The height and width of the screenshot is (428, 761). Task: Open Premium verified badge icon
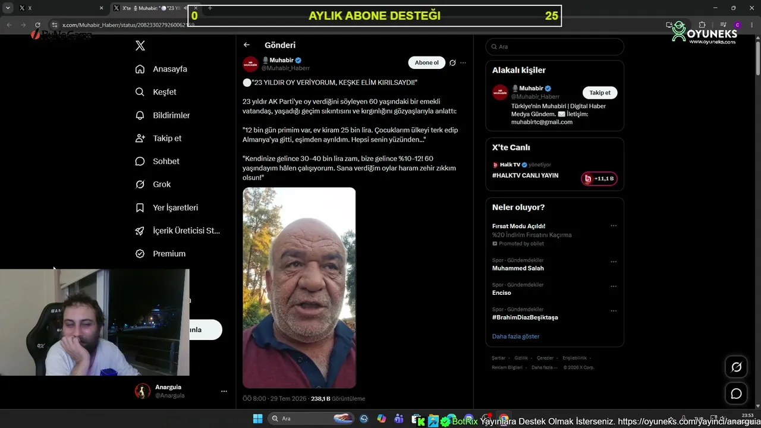(x=140, y=254)
